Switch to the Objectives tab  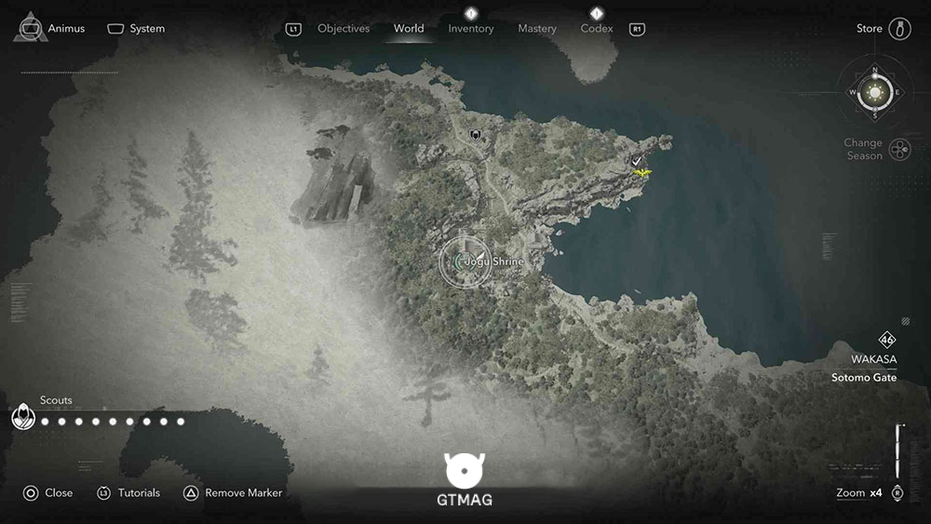tap(344, 29)
